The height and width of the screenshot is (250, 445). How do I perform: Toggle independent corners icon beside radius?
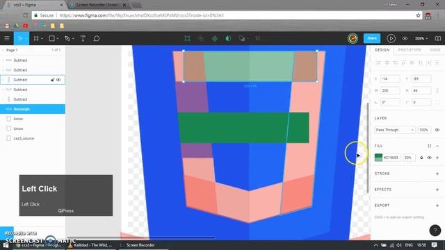click(x=437, y=102)
